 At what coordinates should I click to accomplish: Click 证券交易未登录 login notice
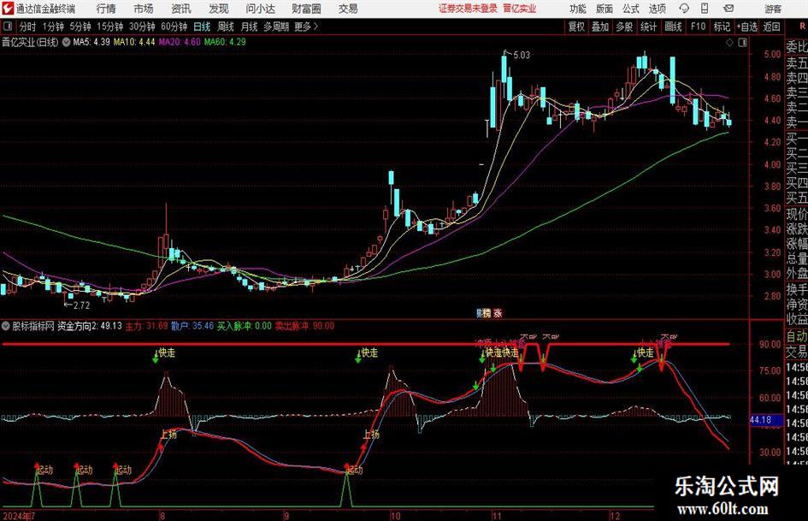coord(468,9)
